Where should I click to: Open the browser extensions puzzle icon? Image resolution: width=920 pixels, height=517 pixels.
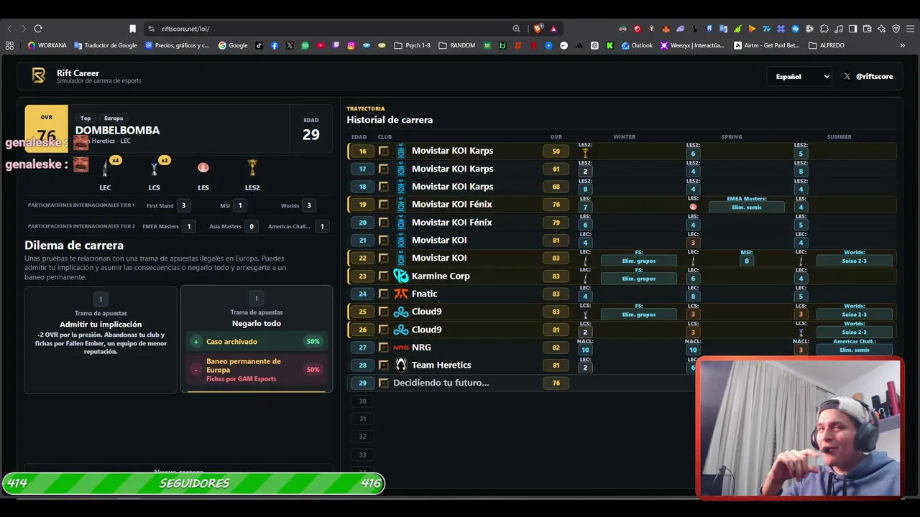[824, 29]
